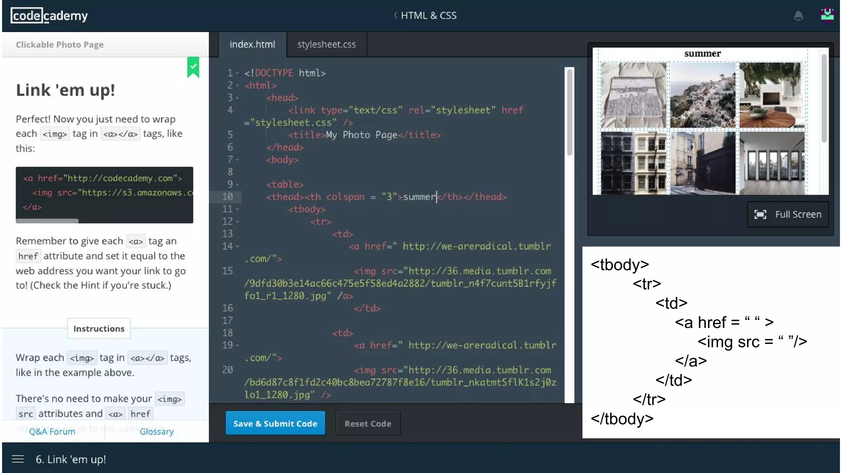Click the horizontal scrollbar under example code
The image size is (842, 473).
(47, 221)
